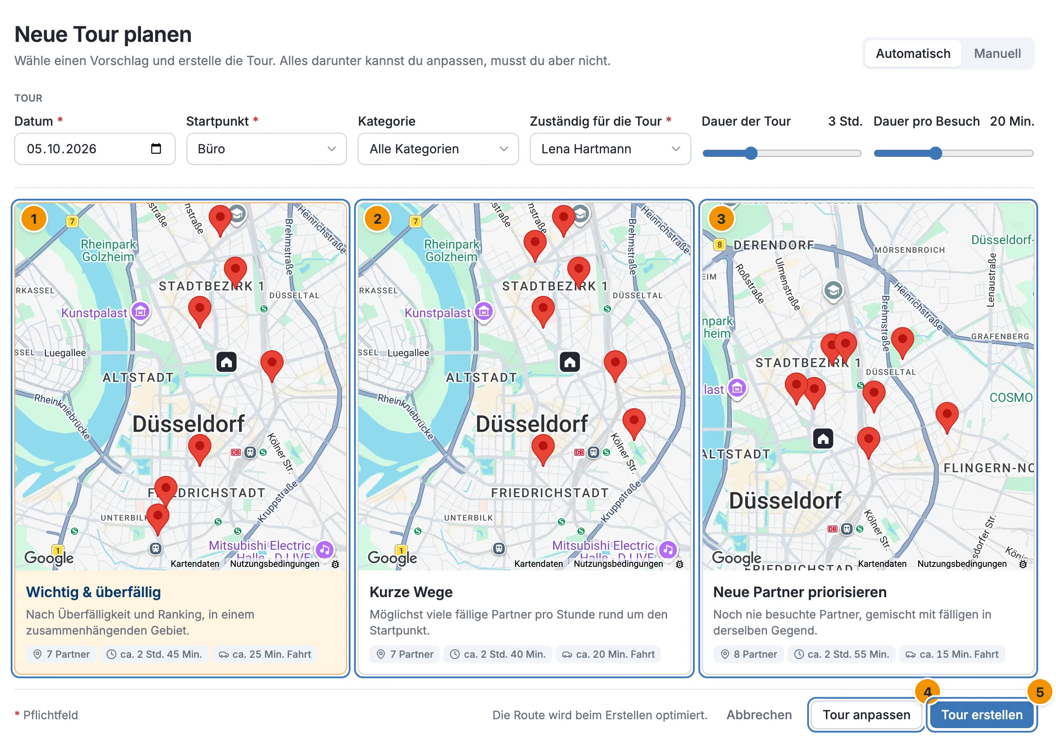Click keyboard shortcuts icon on third map
This screenshot has width=1056, height=754.
pos(1023,564)
